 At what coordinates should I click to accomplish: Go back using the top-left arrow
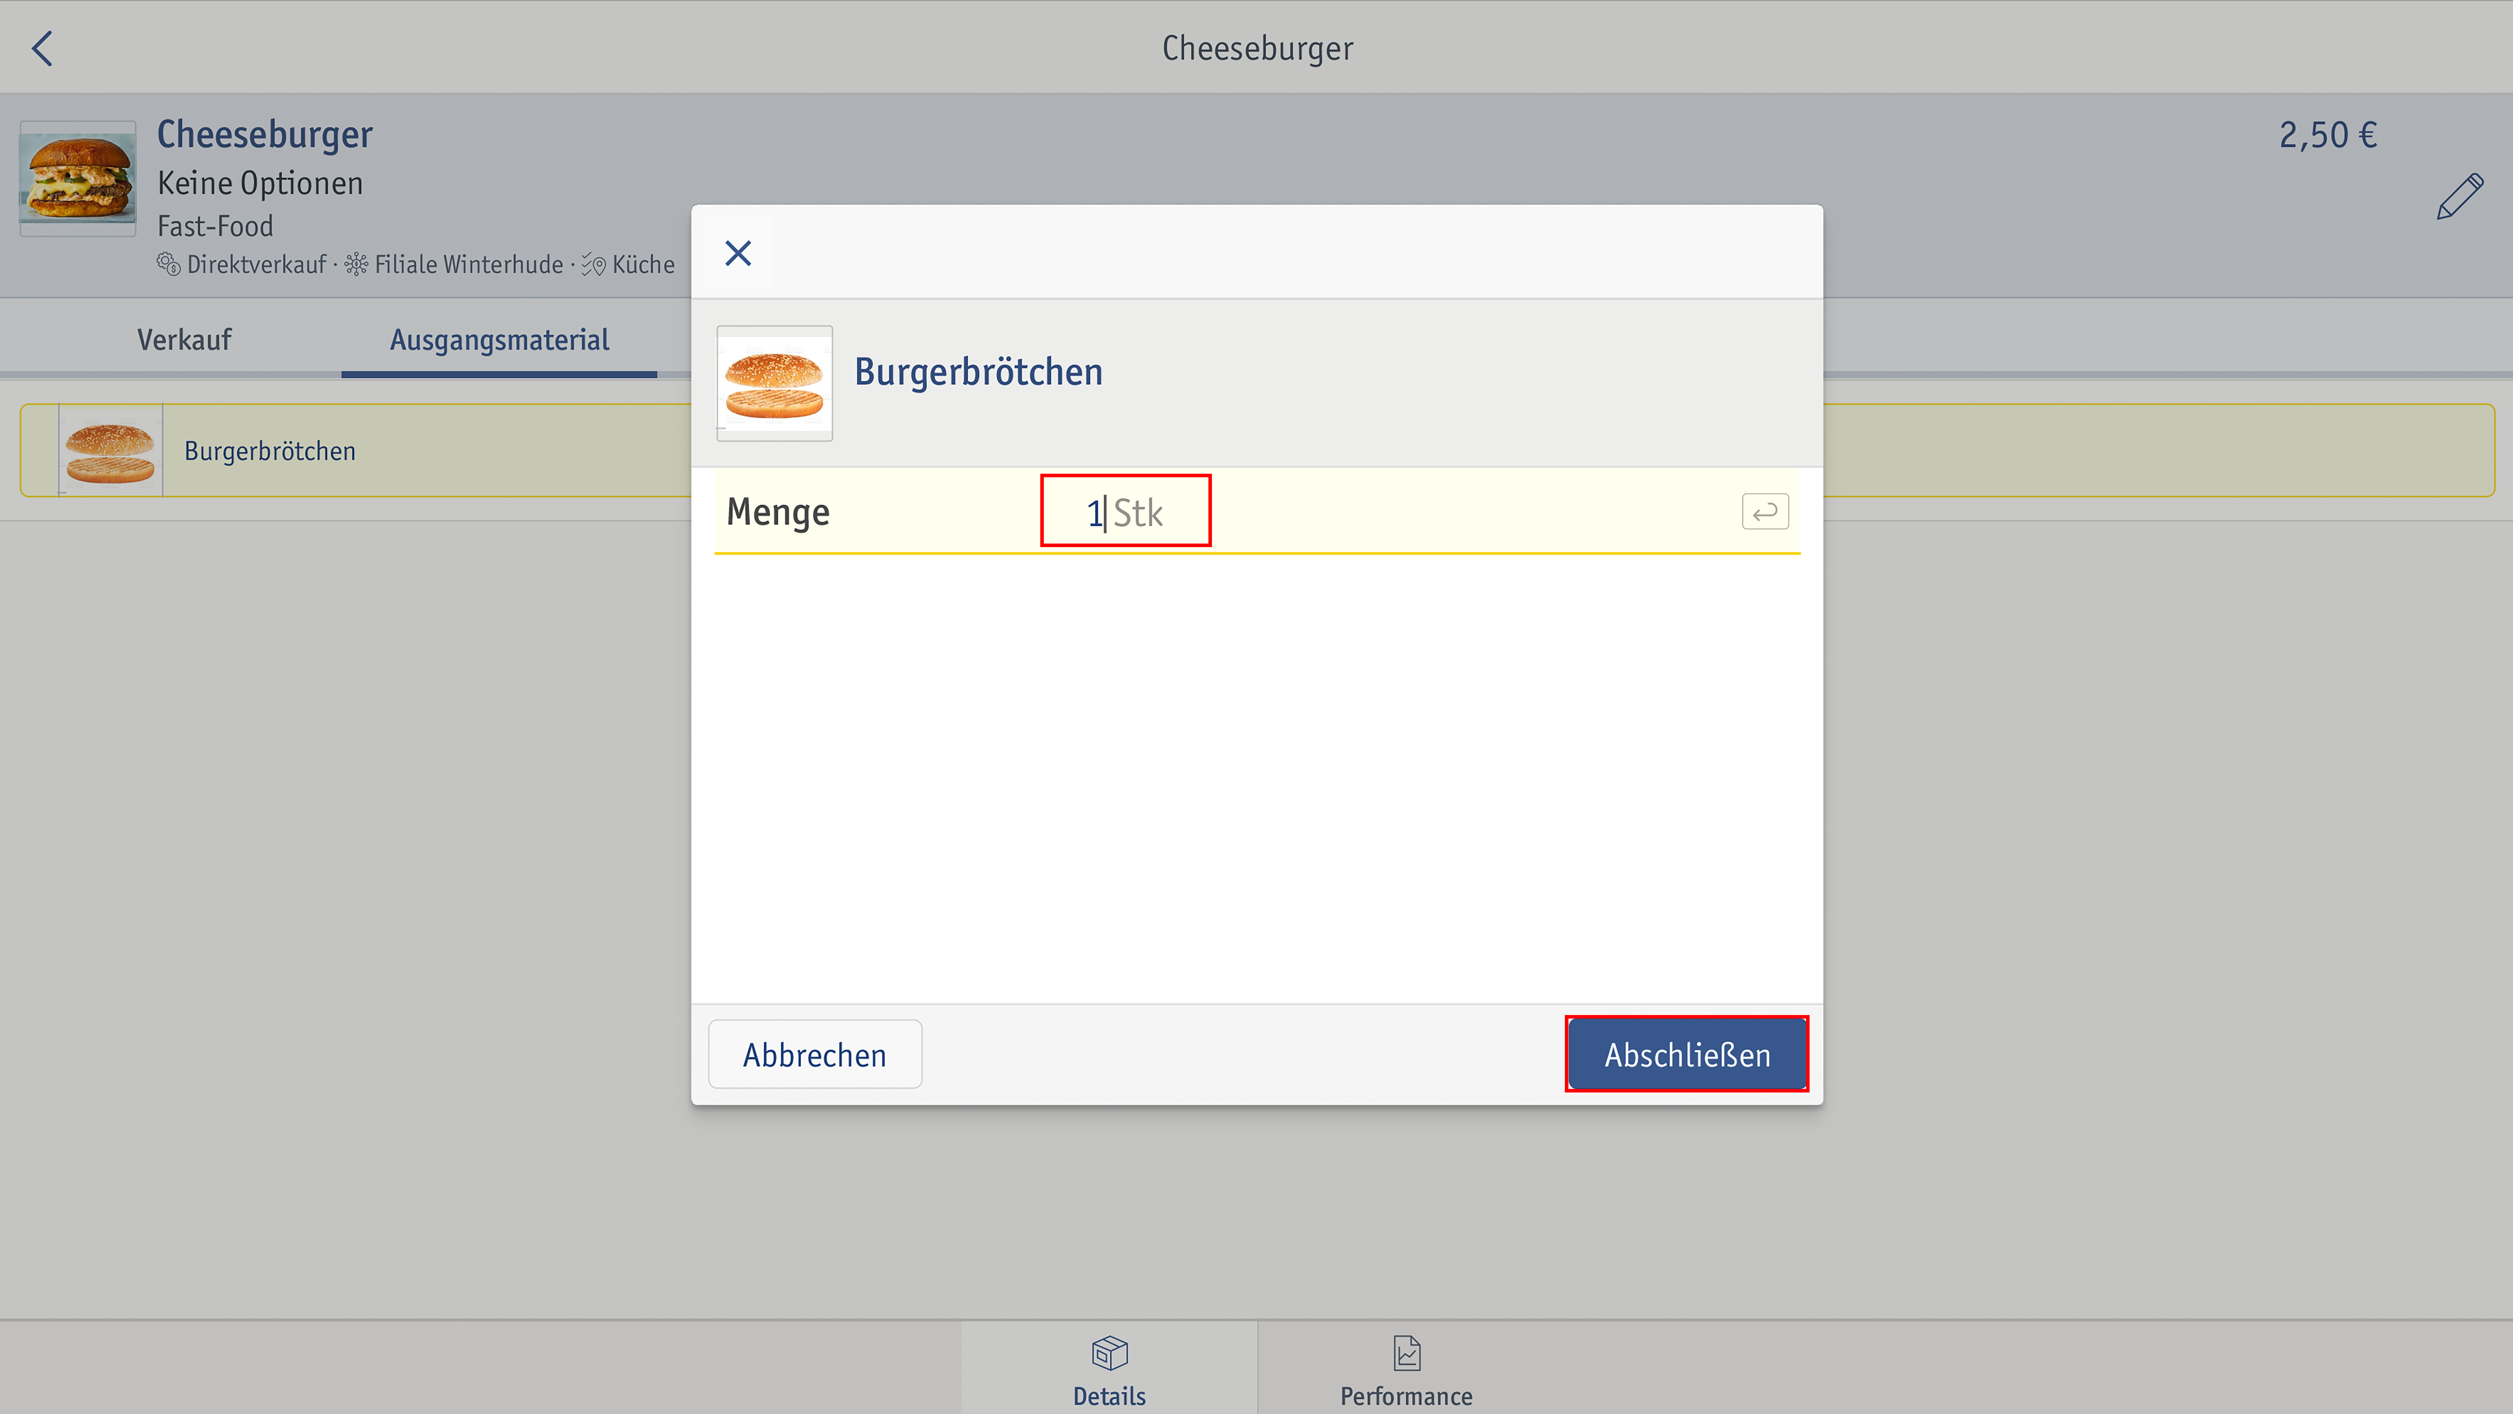tap(42, 48)
